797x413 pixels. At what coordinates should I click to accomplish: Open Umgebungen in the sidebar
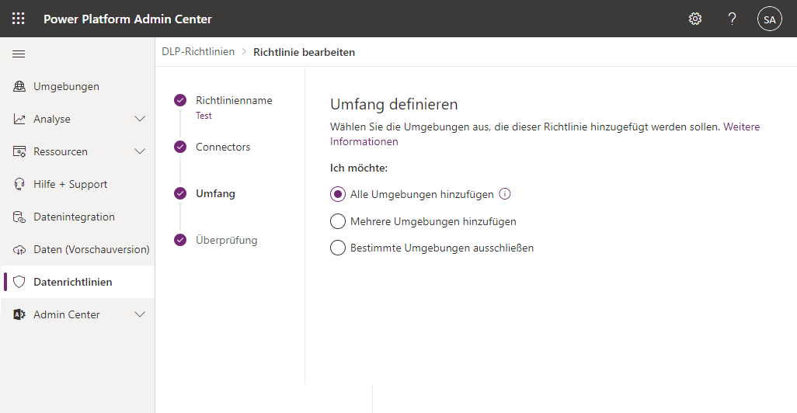tap(77, 86)
